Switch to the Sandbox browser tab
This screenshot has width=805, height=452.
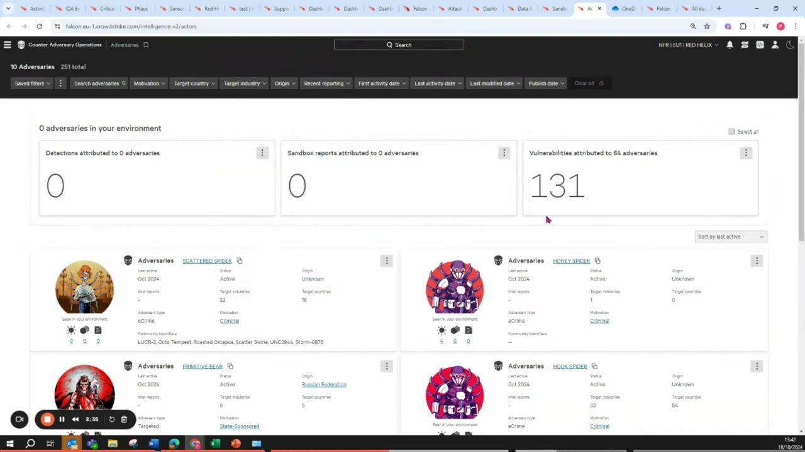555,9
